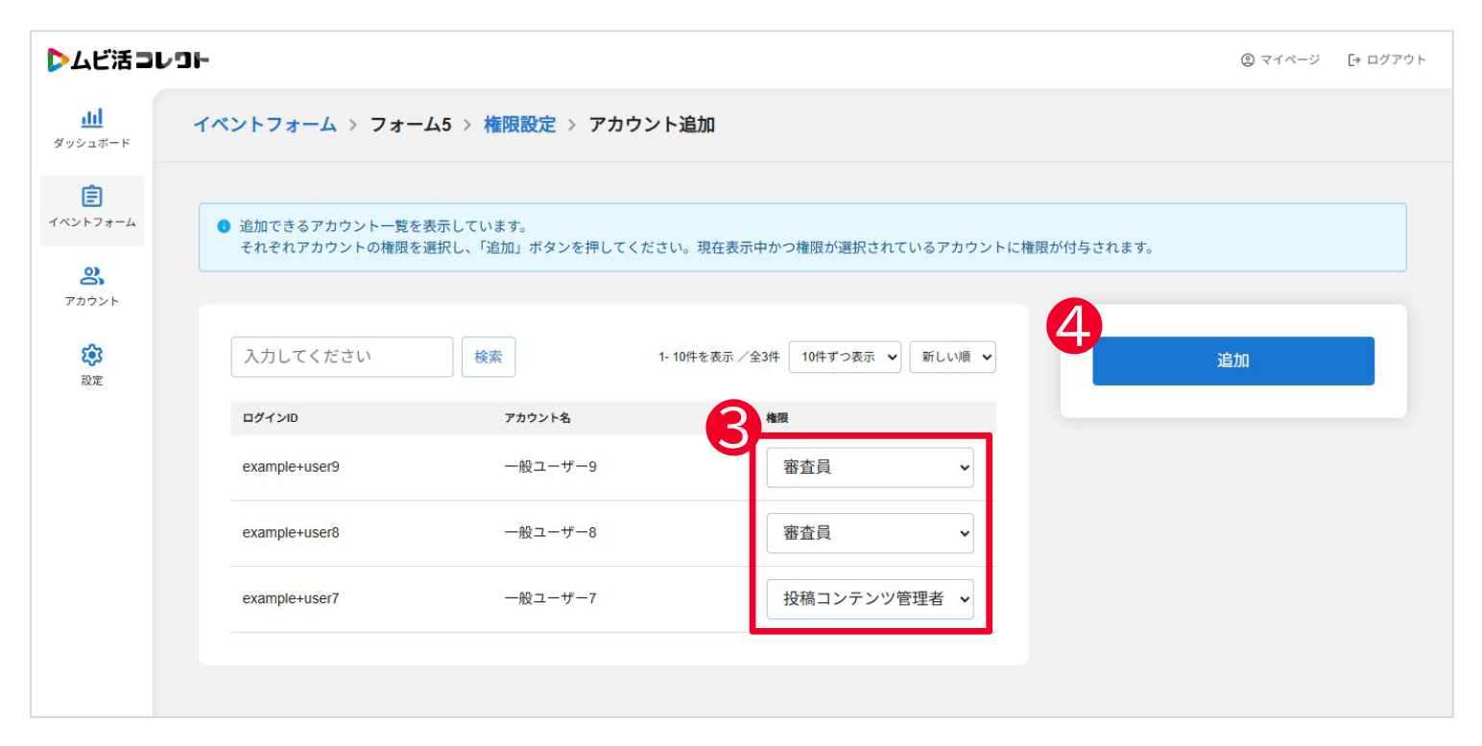Click the フォーム5 breadcrumb item
The height and width of the screenshot is (746, 1482).
[411, 125]
